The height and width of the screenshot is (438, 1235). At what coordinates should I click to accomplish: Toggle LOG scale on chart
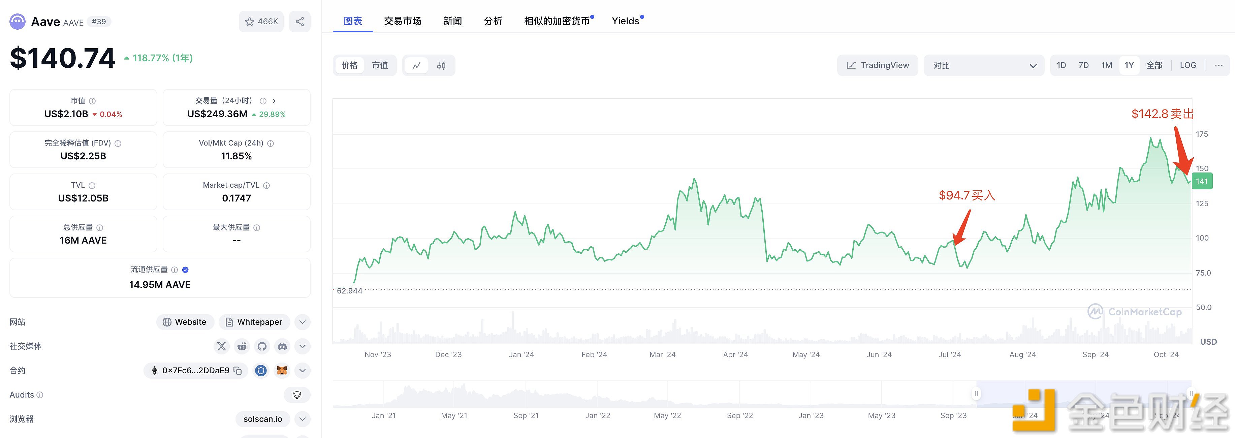click(x=1188, y=66)
